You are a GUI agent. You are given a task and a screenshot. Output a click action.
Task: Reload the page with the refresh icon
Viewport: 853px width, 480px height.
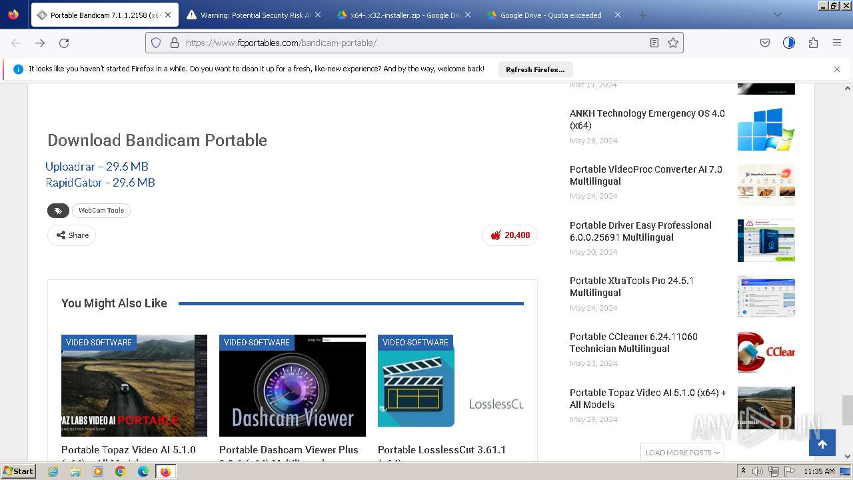point(64,43)
